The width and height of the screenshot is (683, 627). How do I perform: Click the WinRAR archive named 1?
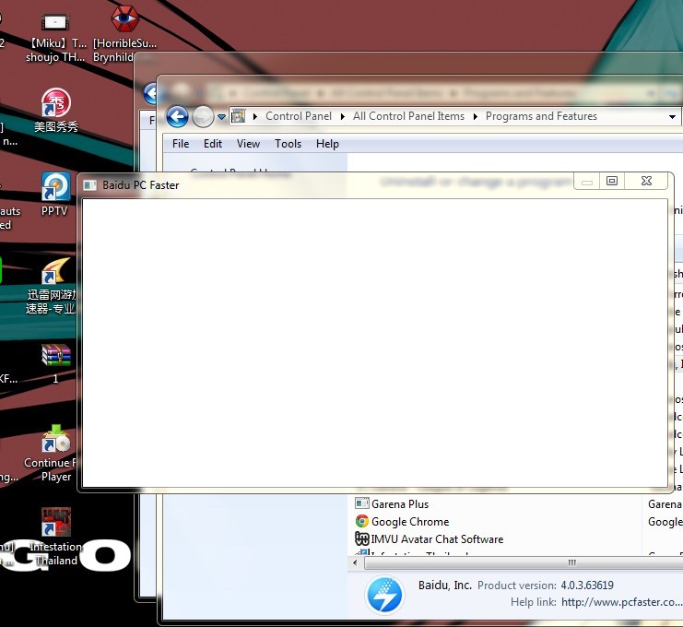coord(55,355)
